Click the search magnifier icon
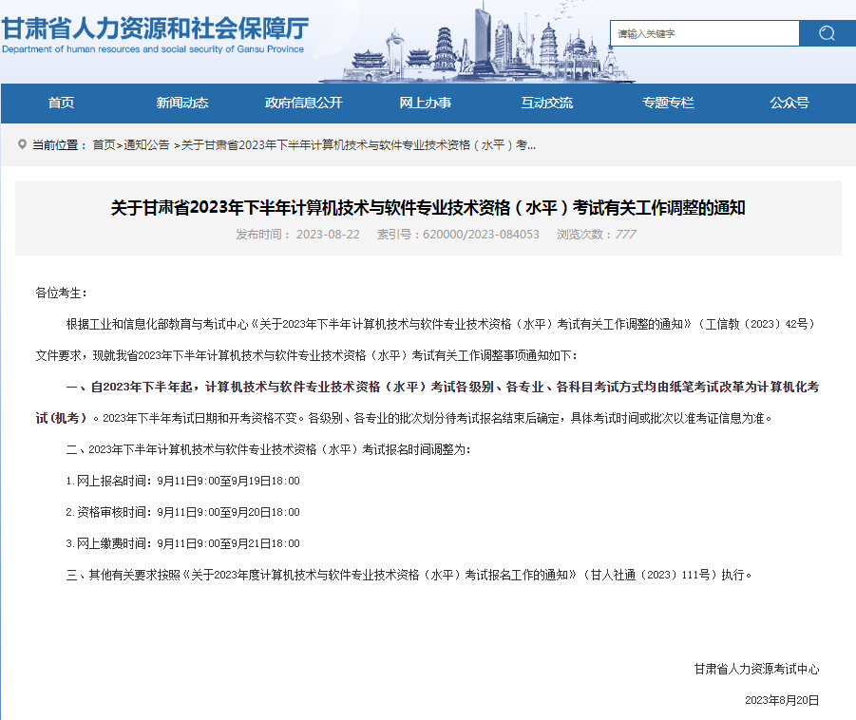The image size is (856, 720). tap(826, 33)
